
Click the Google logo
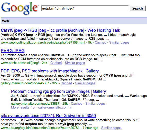click(x=20, y=9)
